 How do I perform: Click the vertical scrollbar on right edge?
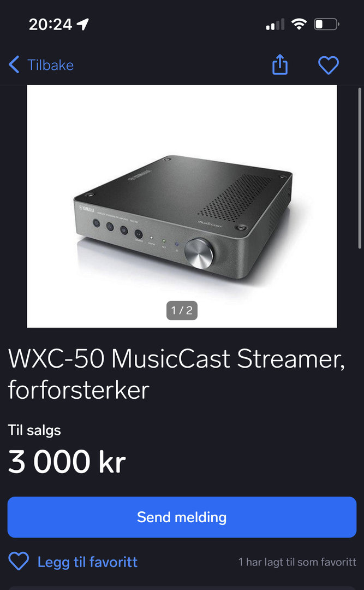click(x=360, y=168)
